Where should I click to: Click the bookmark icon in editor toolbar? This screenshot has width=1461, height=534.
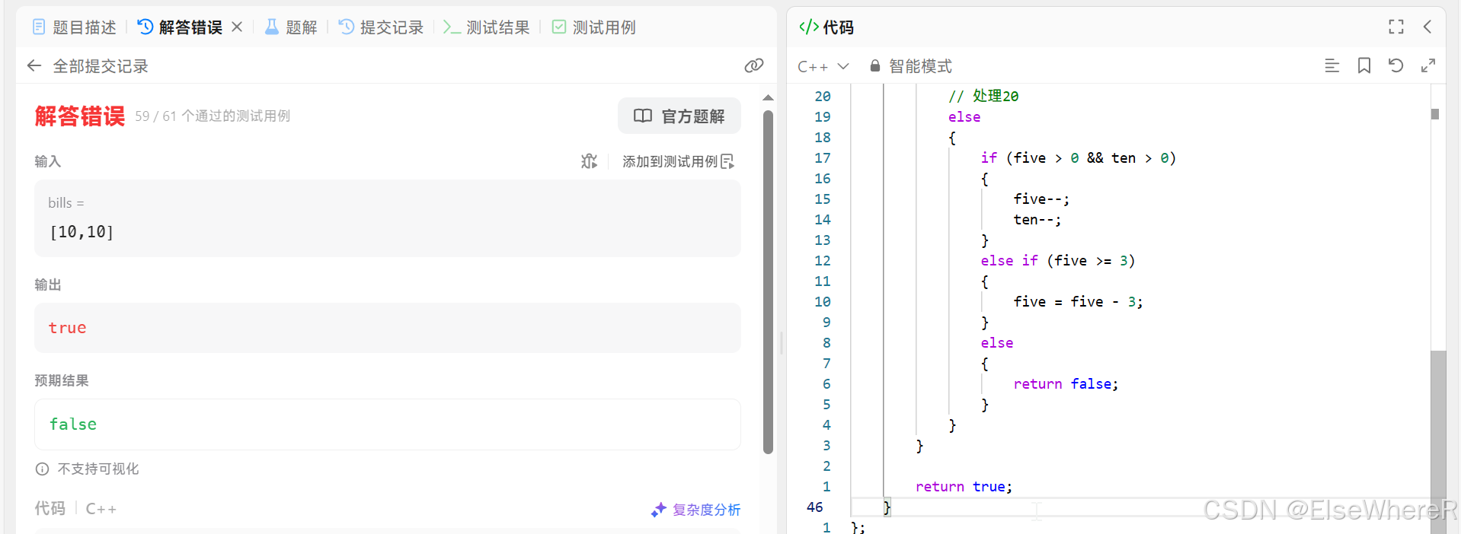tap(1364, 65)
